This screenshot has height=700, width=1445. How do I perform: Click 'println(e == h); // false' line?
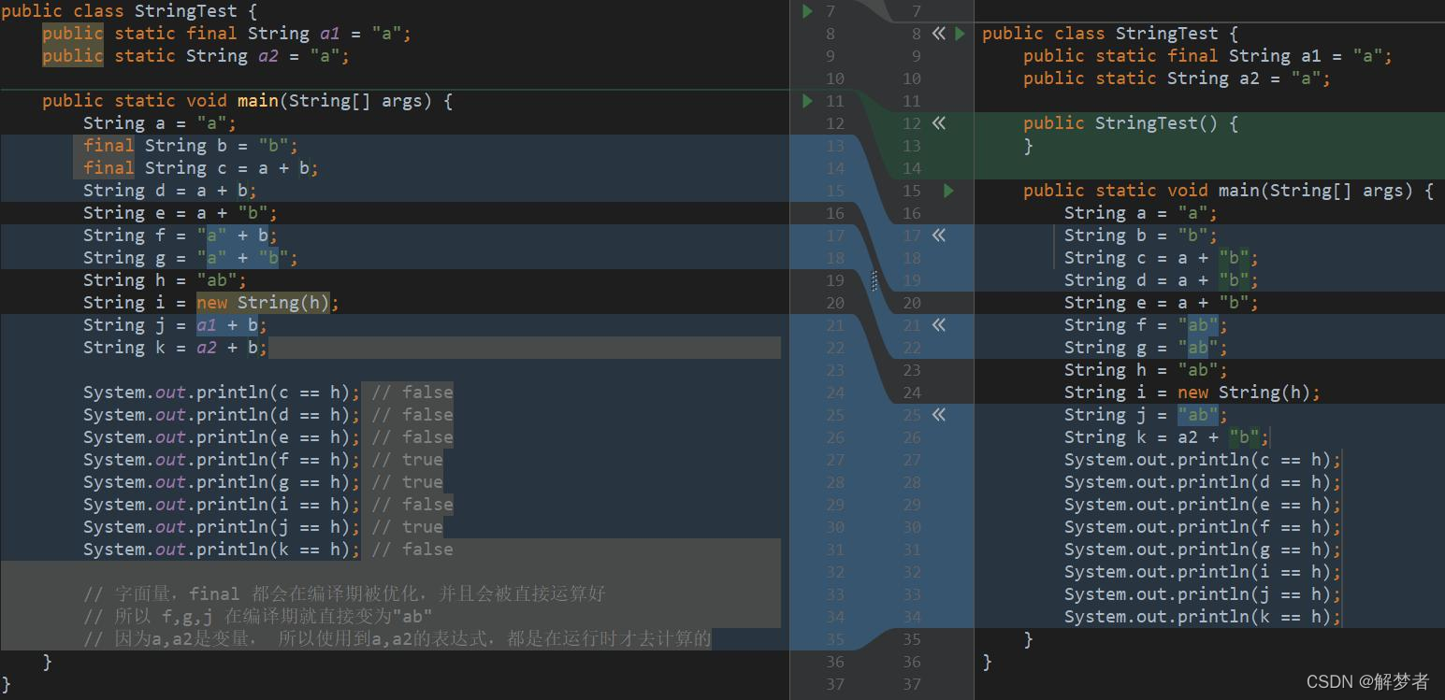(267, 437)
